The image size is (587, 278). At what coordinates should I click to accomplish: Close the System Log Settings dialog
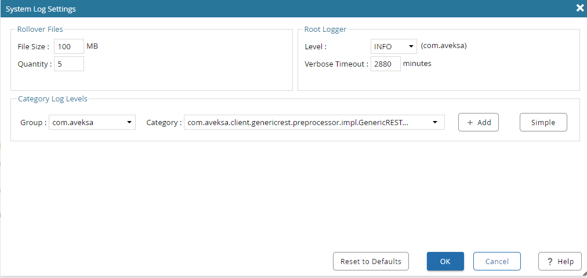point(579,8)
